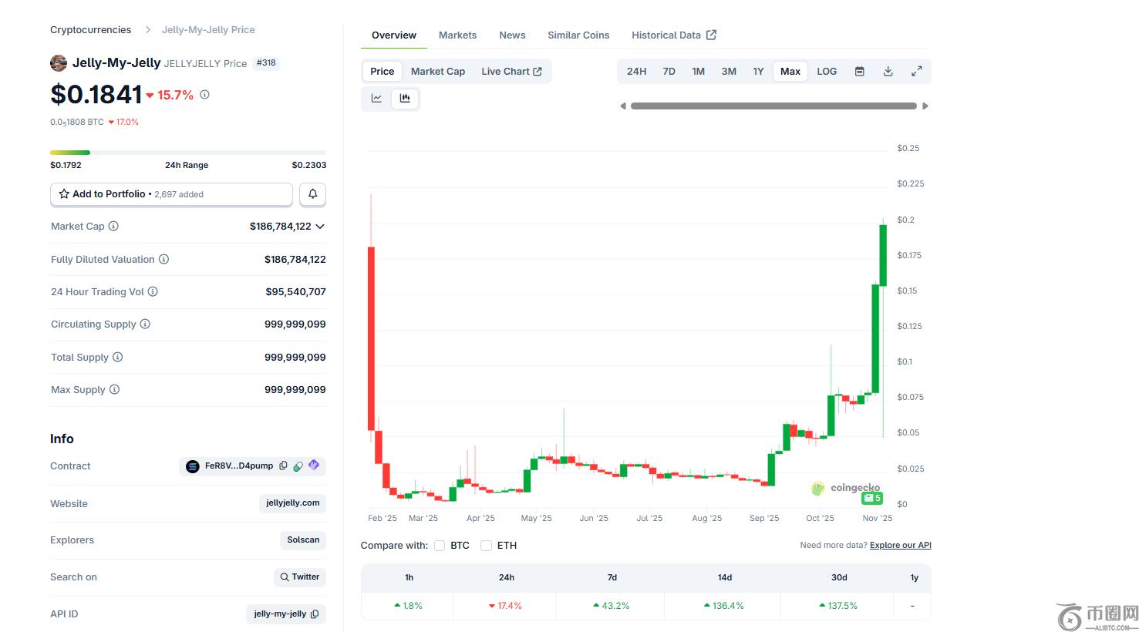Image resolution: width=1139 pixels, height=632 pixels.
Task: Open Cryptocurrencies breadcrumb link
Action: point(90,30)
